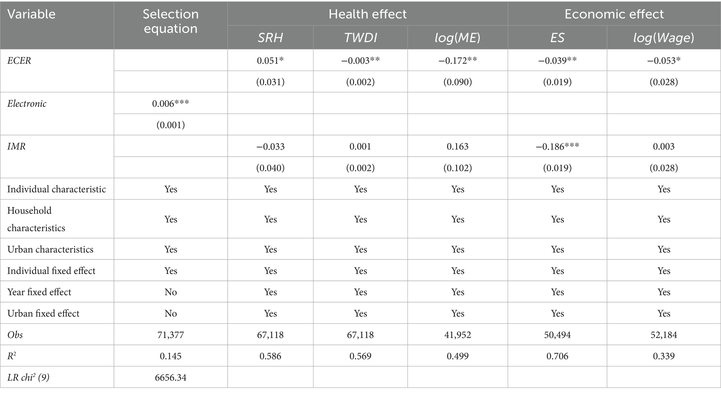Select the Electronic coefficient 0.006***
Screen dimensions: 721x394
click(x=170, y=103)
